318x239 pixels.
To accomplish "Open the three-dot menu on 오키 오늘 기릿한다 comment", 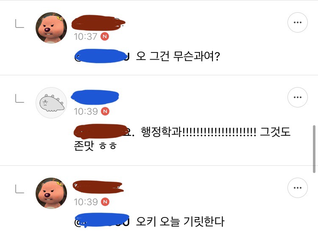I will pyautogui.click(x=298, y=188).
